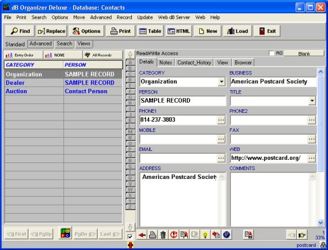
Task: Open the Update menu
Action: pos(145,17)
